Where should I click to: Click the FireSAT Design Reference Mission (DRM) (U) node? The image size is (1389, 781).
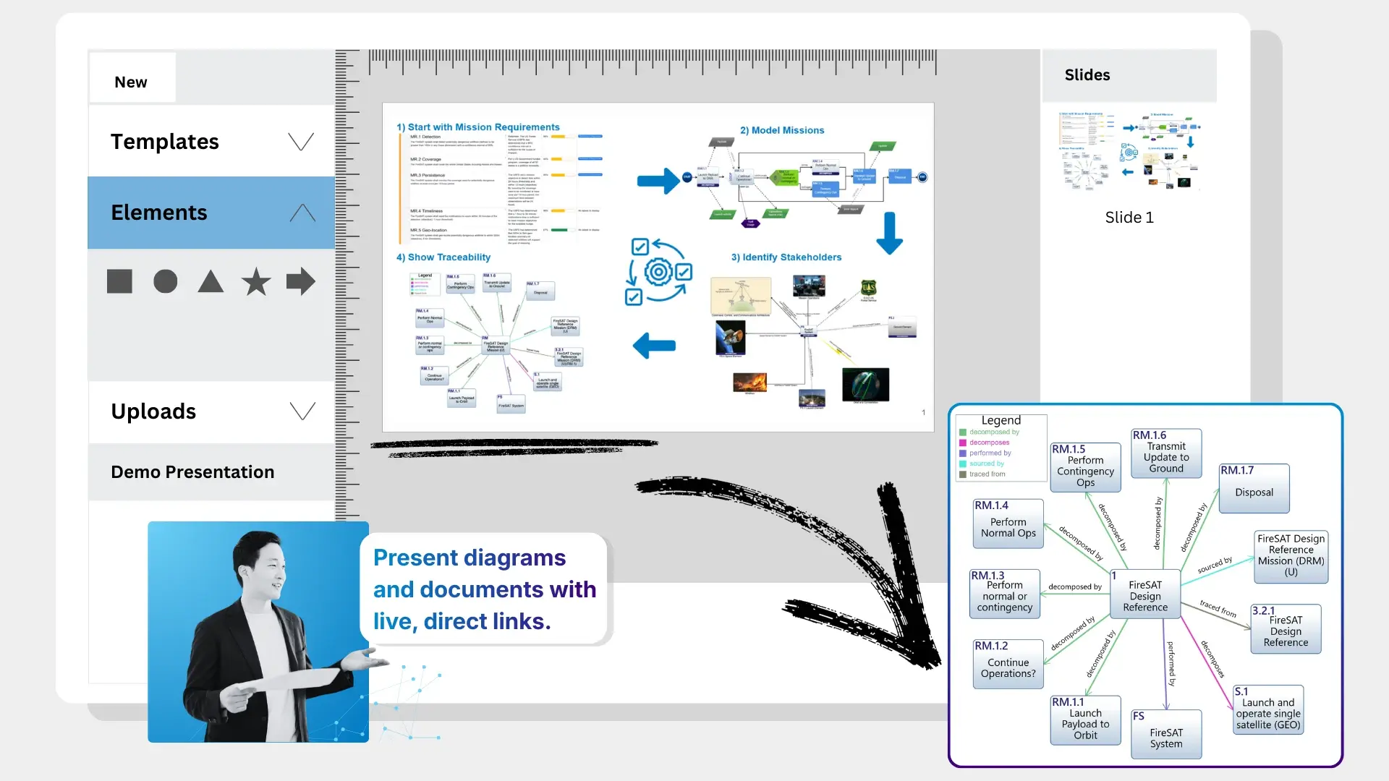click(x=1291, y=557)
